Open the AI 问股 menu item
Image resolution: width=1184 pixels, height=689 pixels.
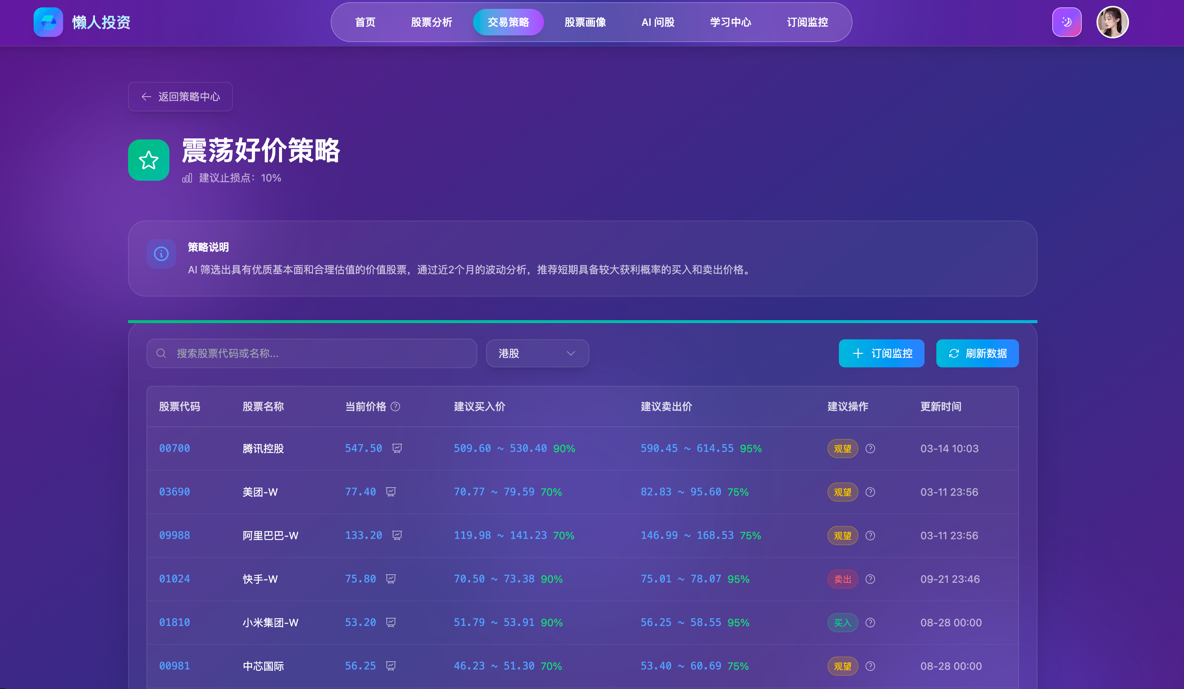tap(658, 22)
